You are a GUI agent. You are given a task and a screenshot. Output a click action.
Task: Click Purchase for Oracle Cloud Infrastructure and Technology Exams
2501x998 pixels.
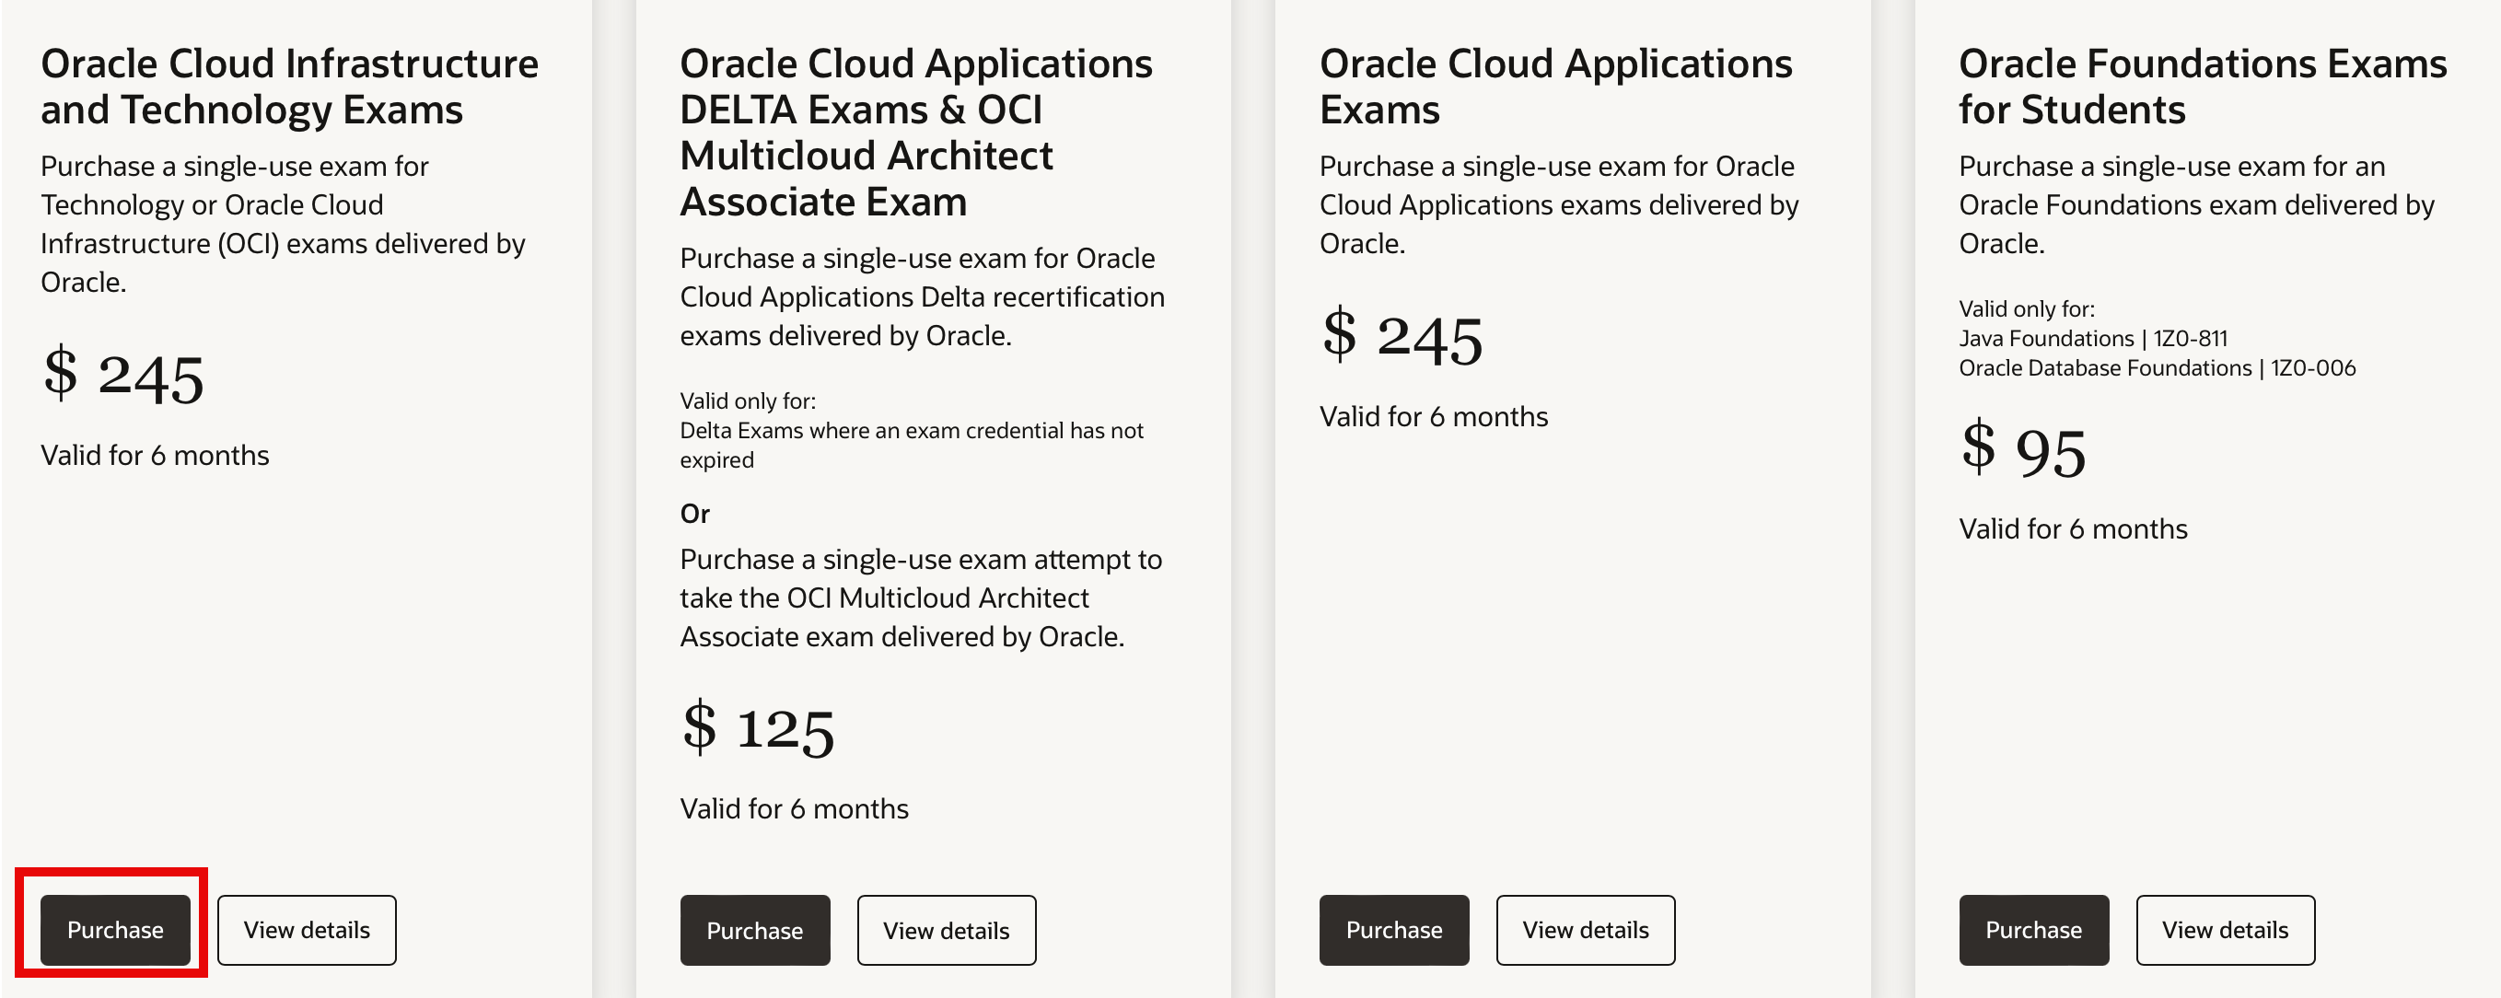click(114, 929)
